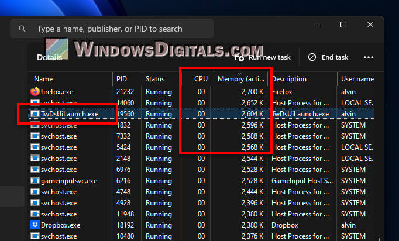
Task: Click the Firefox description cell
Action: coord(281,92)
